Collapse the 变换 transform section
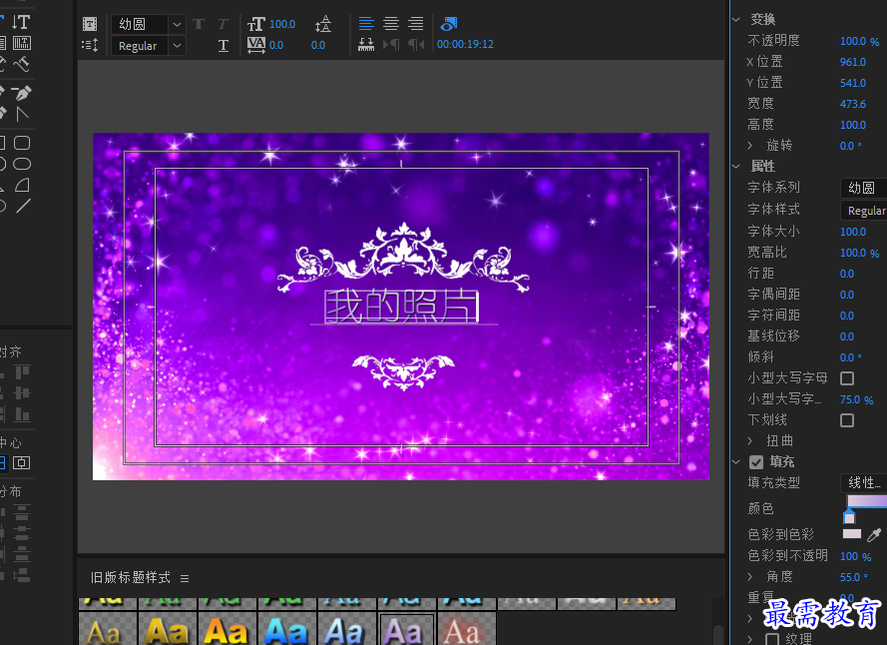Image resolution: width=887 pixels, height=645 pixels. [736, 20]
